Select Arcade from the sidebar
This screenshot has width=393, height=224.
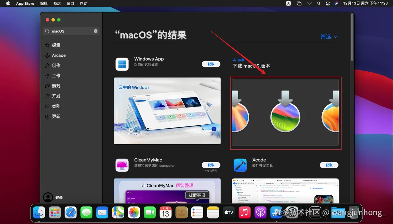tap(58, 55)
